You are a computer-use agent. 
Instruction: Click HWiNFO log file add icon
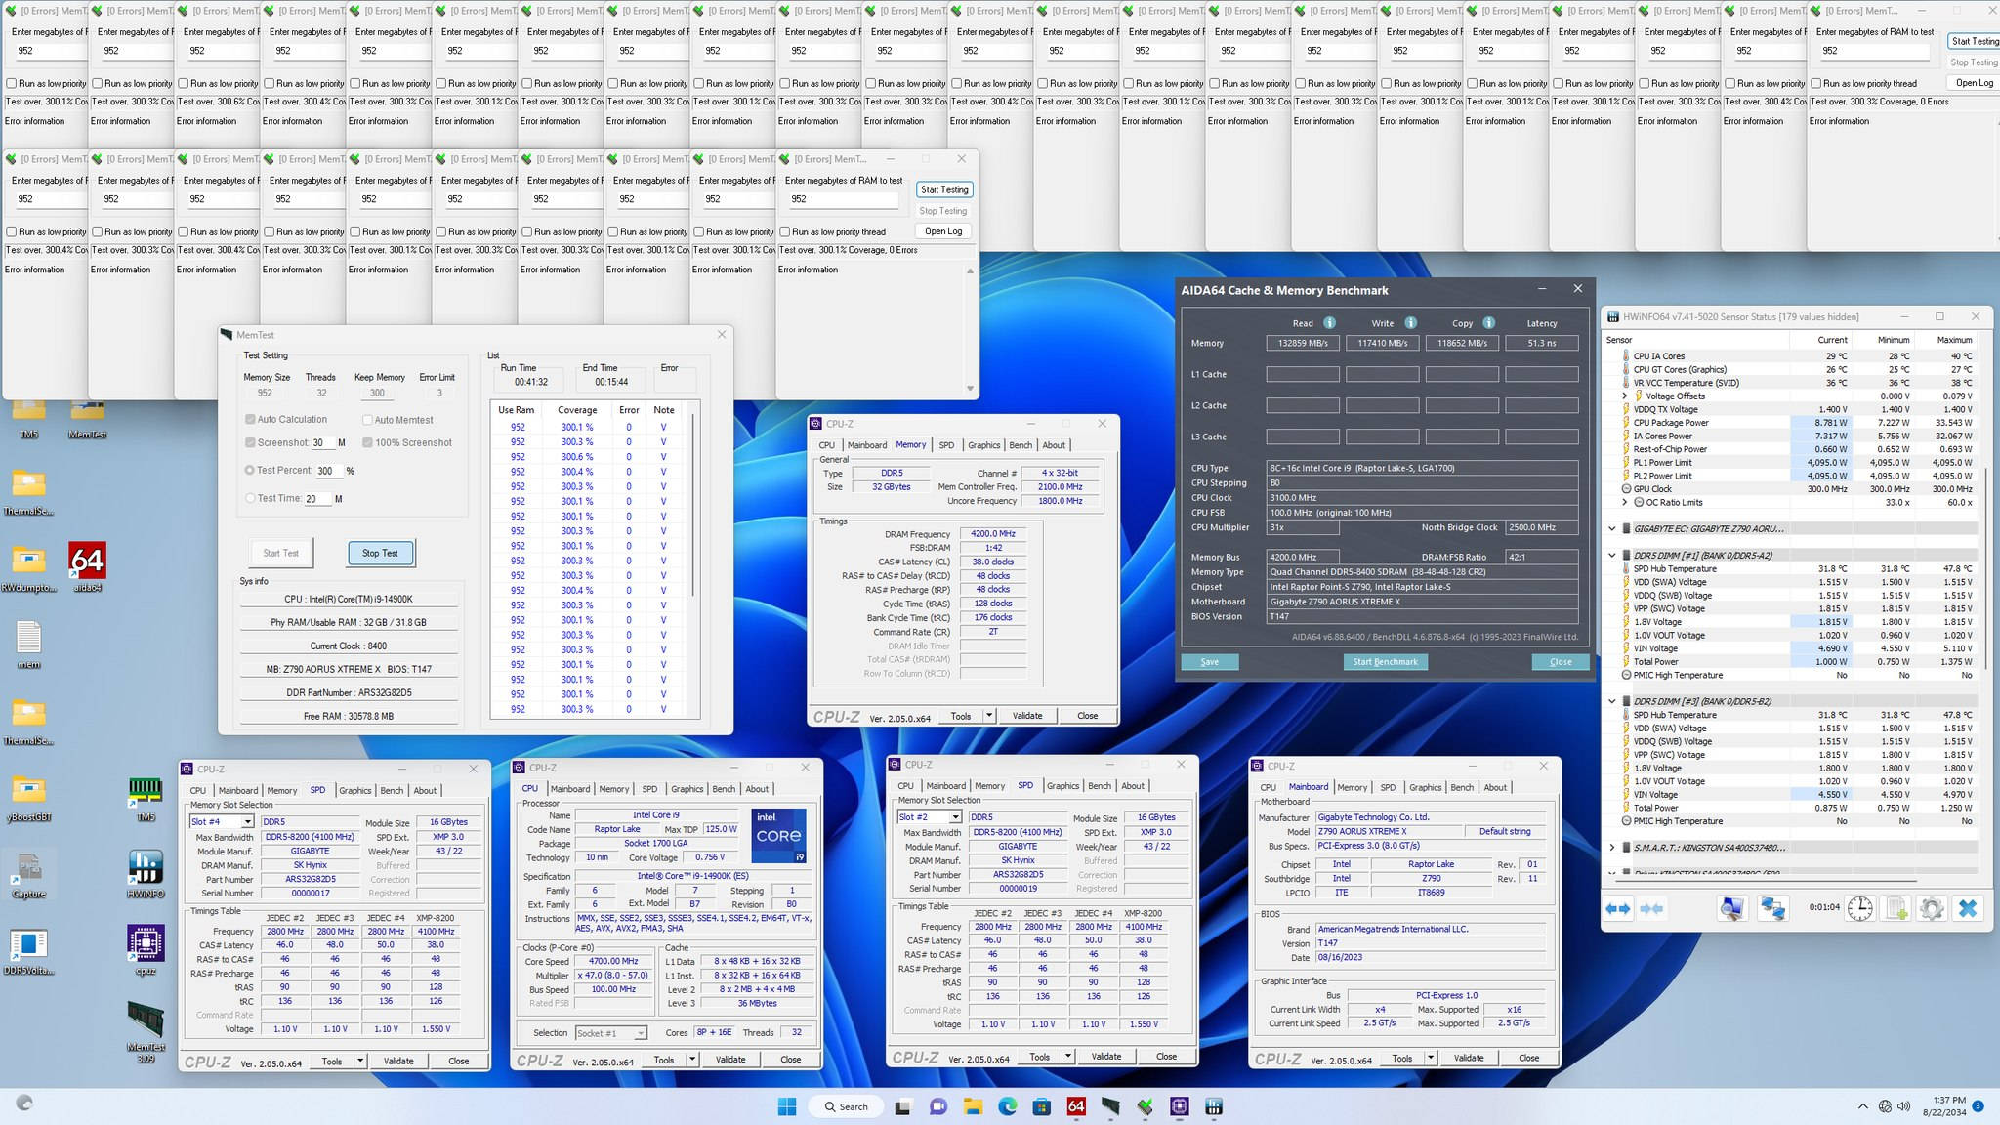click(1896, 908)
